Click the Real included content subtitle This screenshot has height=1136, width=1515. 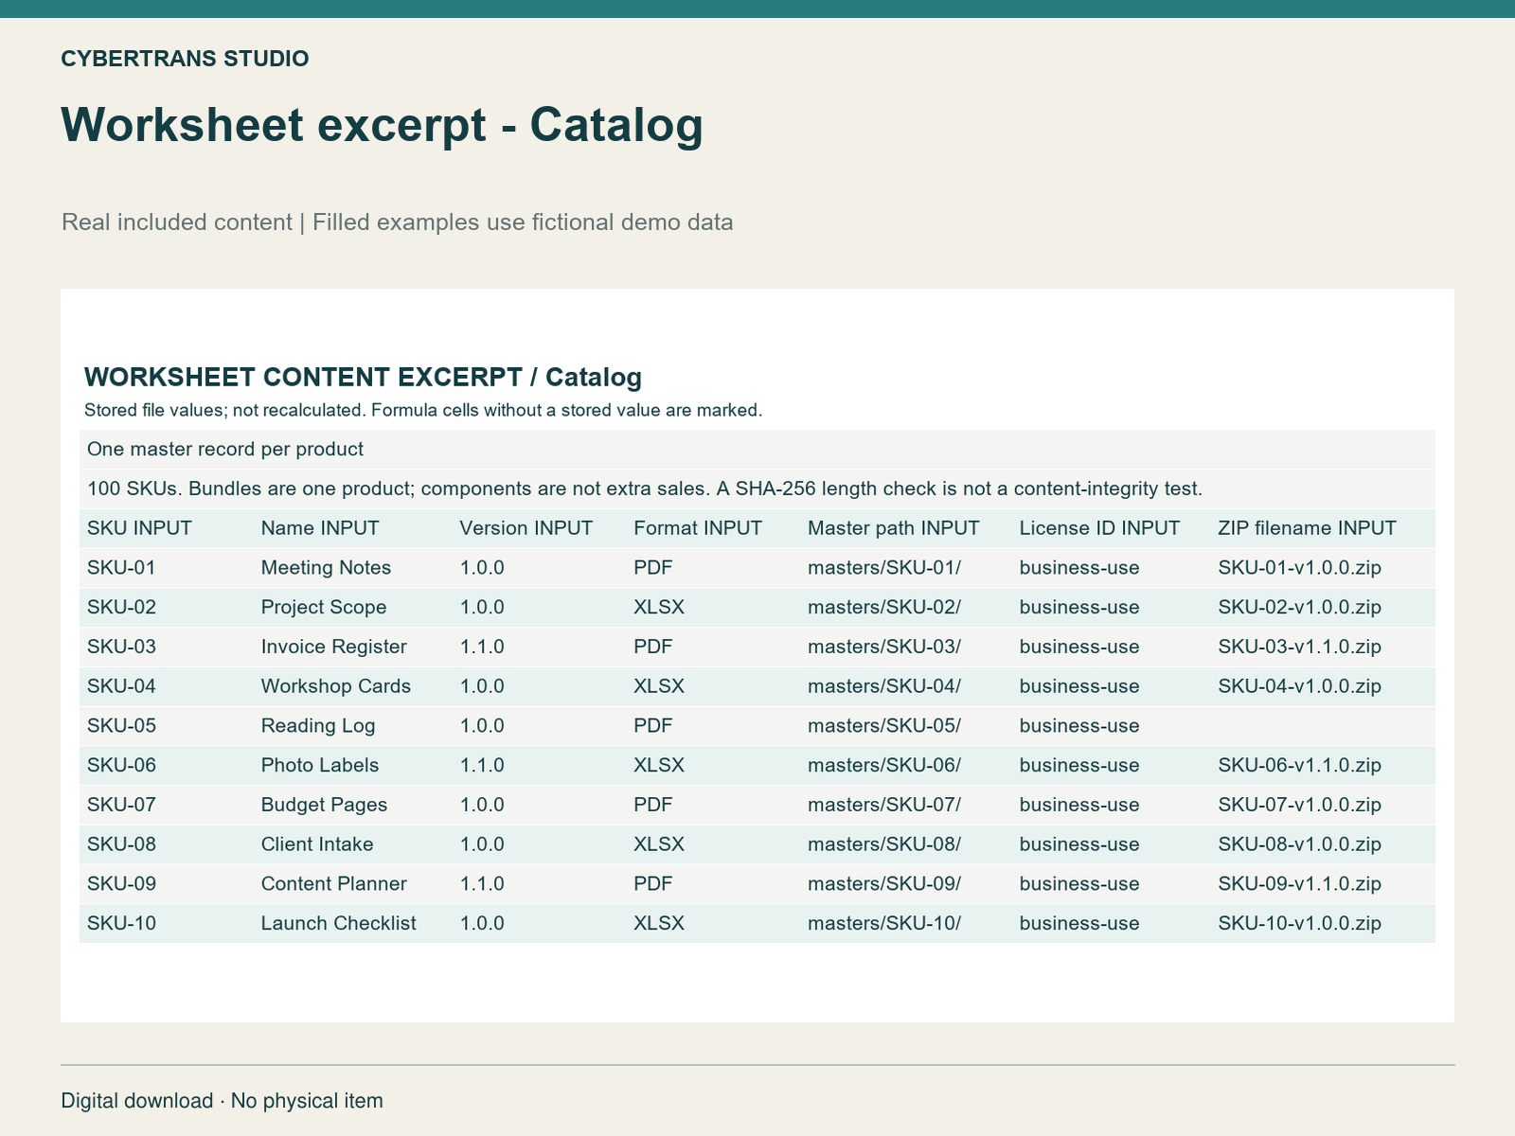pyautogui.click(x=398, y=222)
